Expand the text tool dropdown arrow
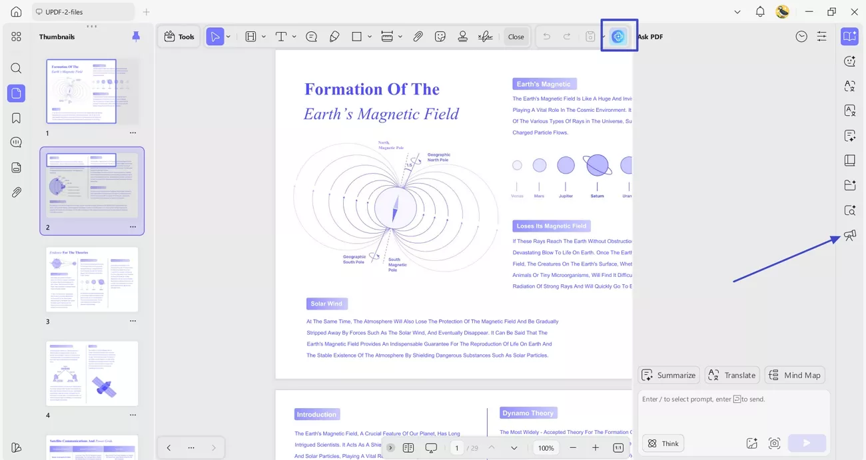Image resolution: width=866 pixels, height=460 pixels. [294, 37]
